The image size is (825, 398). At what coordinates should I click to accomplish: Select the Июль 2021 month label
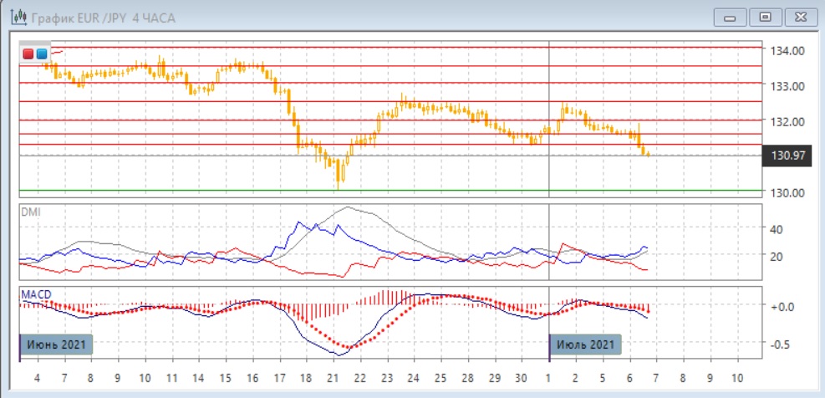pos(585,344)
